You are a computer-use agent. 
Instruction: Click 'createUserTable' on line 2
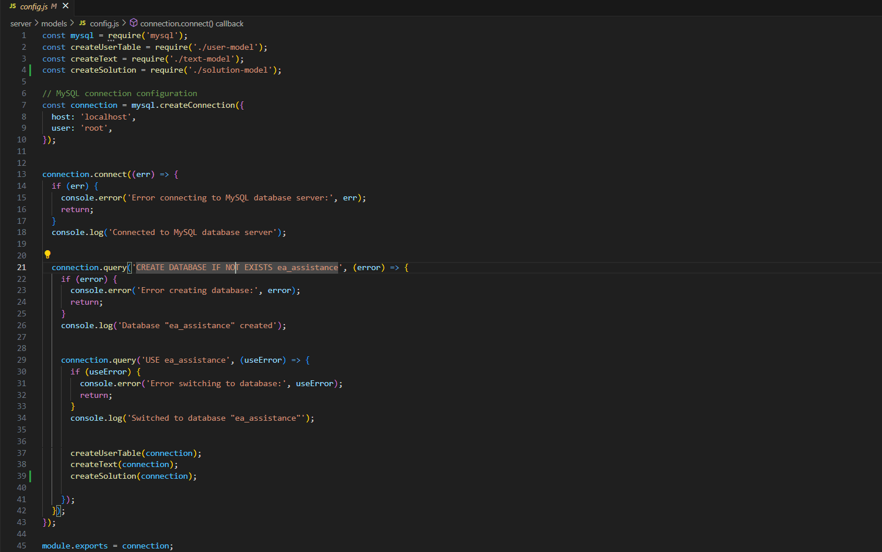pos(105,47)
